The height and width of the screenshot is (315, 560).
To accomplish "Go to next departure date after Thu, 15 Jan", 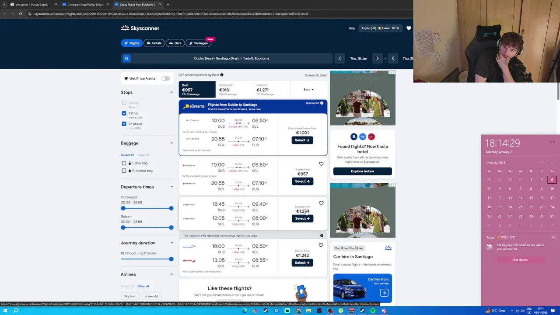I will [377, 58].
